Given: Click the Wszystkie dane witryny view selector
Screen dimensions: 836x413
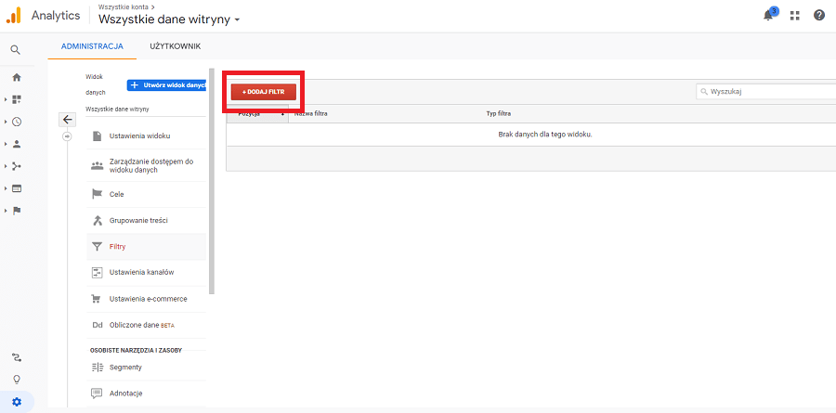Looking at the screenshot, I should click(117, 110).
